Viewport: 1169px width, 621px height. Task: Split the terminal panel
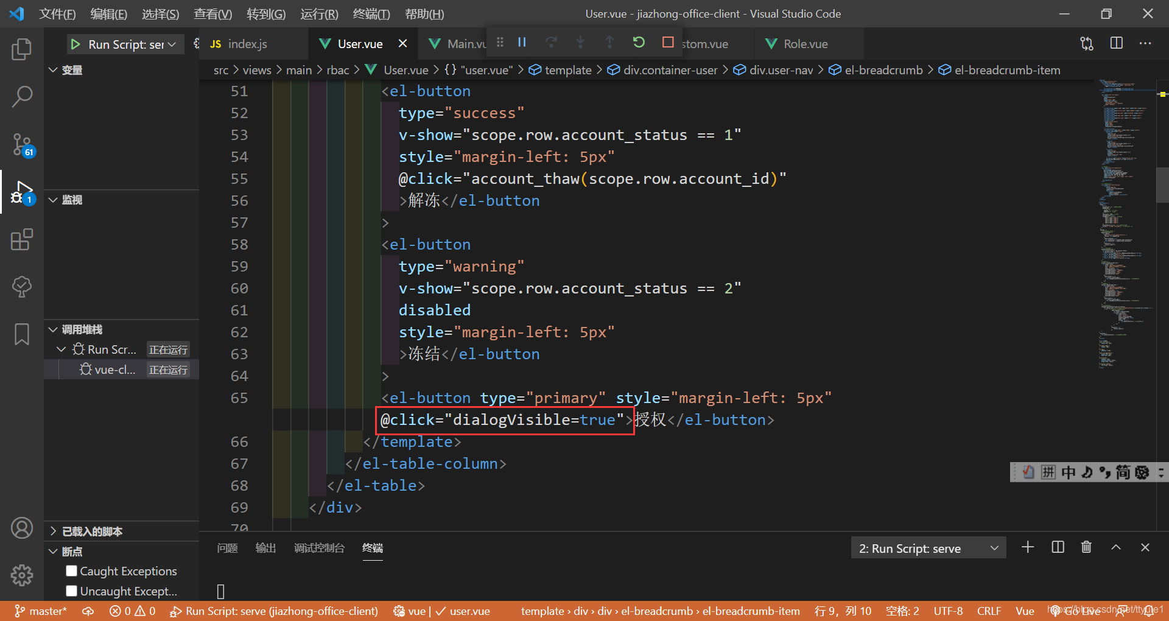(x=1058, y=547)
